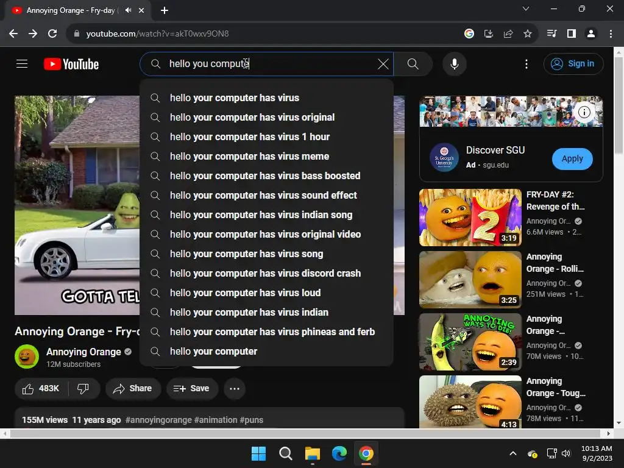Open Windows Start menu
Screen dimensions: 624x468
coord(258,453)
